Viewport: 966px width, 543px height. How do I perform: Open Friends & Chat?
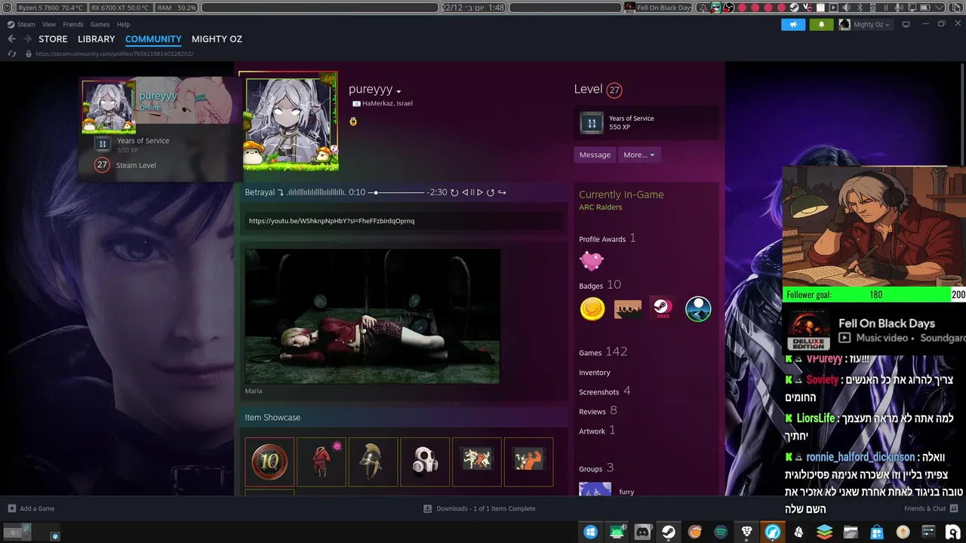931,508
